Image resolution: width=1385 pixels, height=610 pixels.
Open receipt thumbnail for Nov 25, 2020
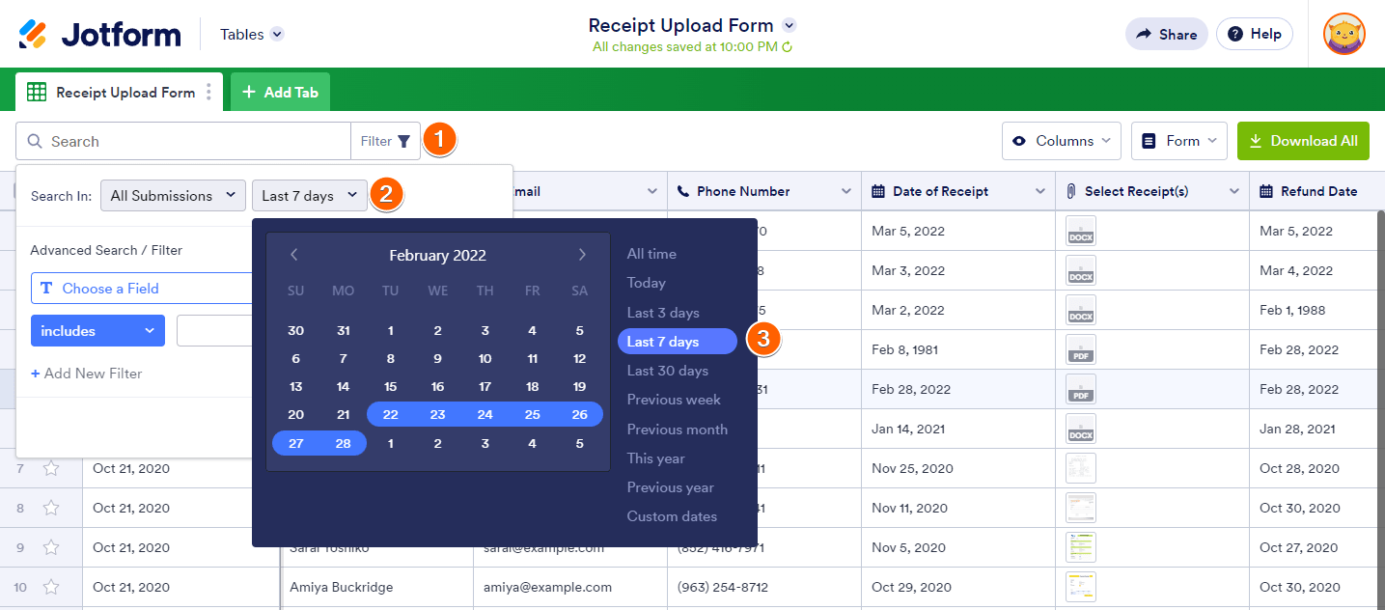point(1081,468)
